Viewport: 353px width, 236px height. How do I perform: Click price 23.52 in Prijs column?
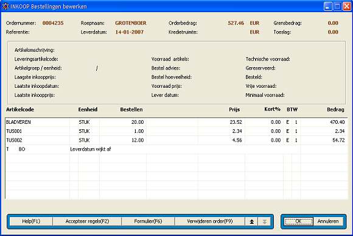(x=236, y=122)
